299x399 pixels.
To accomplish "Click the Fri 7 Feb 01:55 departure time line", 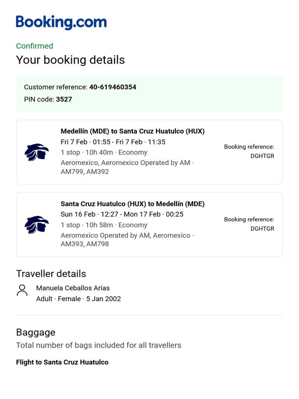I will 113,142.
